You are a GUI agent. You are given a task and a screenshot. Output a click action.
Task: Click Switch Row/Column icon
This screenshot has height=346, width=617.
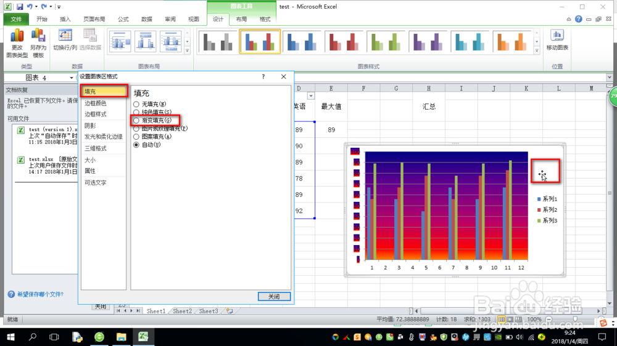65,39
